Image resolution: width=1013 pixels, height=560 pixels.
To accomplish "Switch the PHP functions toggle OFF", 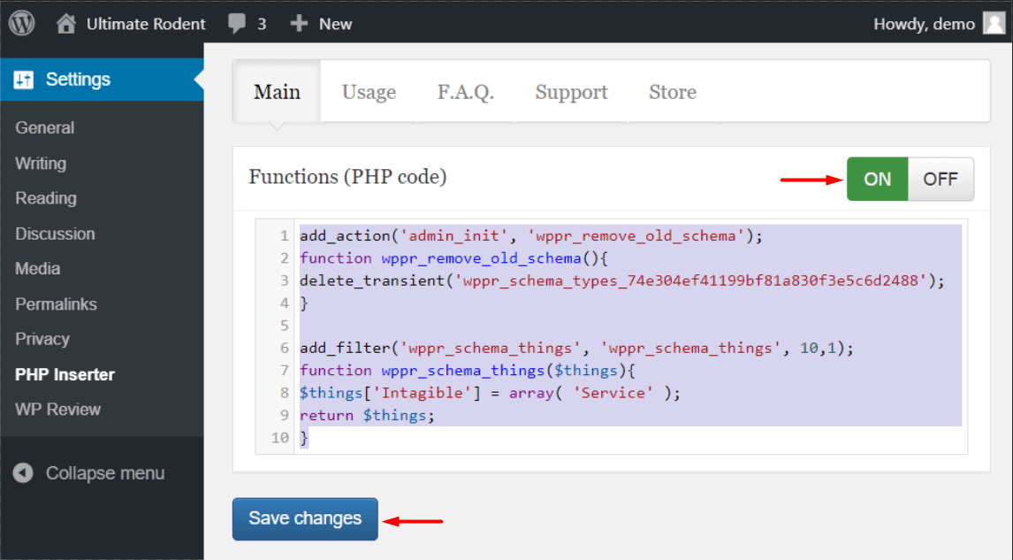I will click(x=940, y=179).
